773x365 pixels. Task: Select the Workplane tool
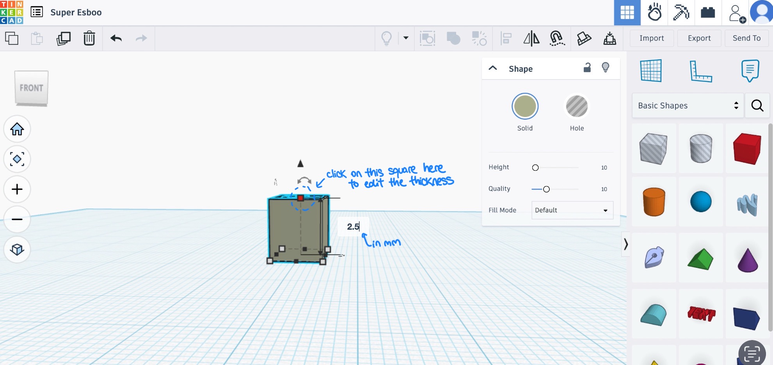[651, 71]
